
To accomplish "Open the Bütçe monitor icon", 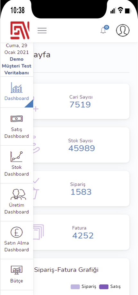I will pyautogui.click(x=17, y=270).
